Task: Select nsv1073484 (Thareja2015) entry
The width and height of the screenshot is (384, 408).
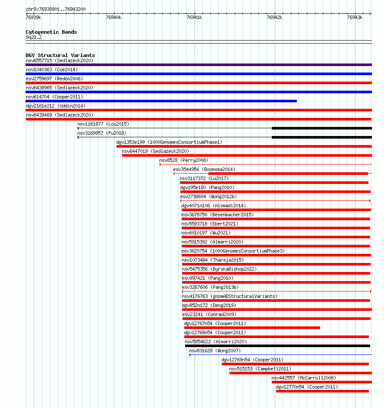Action: (213, 260)
